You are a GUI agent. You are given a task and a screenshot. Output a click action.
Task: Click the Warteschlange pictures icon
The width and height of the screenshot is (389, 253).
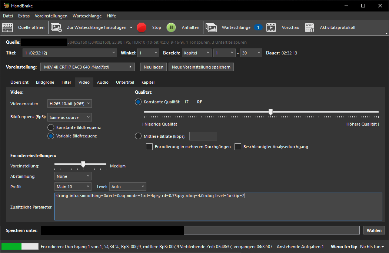(x=211, y=27)
